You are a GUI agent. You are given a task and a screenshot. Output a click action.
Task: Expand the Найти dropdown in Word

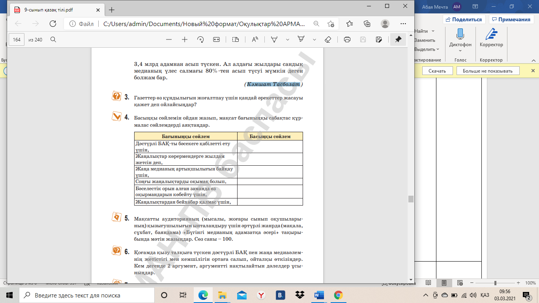click(x=433, y=31)
